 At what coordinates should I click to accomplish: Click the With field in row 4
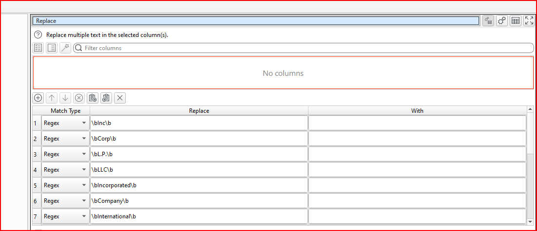(x=417, y=170)
